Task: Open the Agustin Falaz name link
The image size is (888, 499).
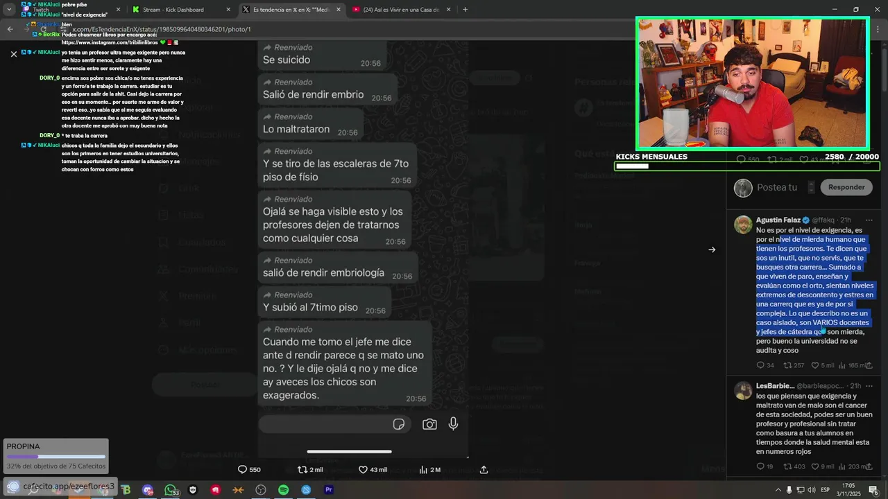Action: pos(778,220)
